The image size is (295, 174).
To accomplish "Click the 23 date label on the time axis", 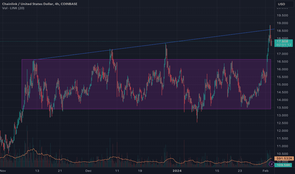I will [x=240, y=171].
